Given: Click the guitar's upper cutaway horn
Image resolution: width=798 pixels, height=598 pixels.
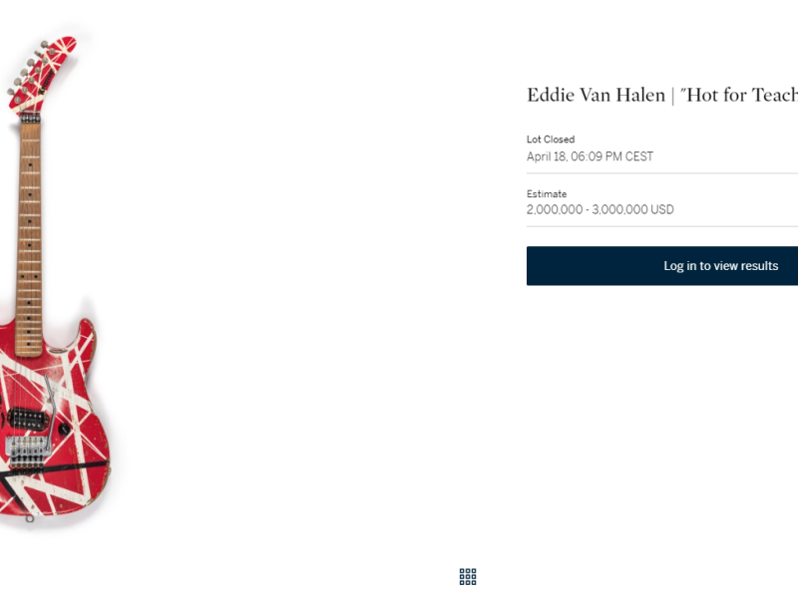Looking at the screenshot, I should click(85, 338).
